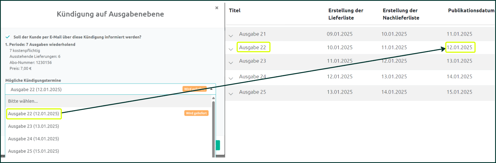
Task: Select Ausgabe 22 (12.01.2025) dropdown option
Action: pyautogui.click(x=34, y=114)
